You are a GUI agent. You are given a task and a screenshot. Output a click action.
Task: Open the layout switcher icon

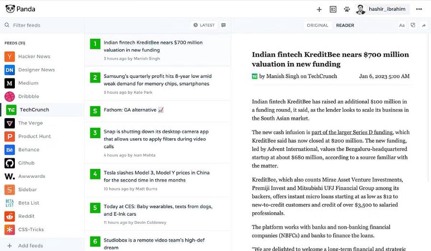pos(333,10)
